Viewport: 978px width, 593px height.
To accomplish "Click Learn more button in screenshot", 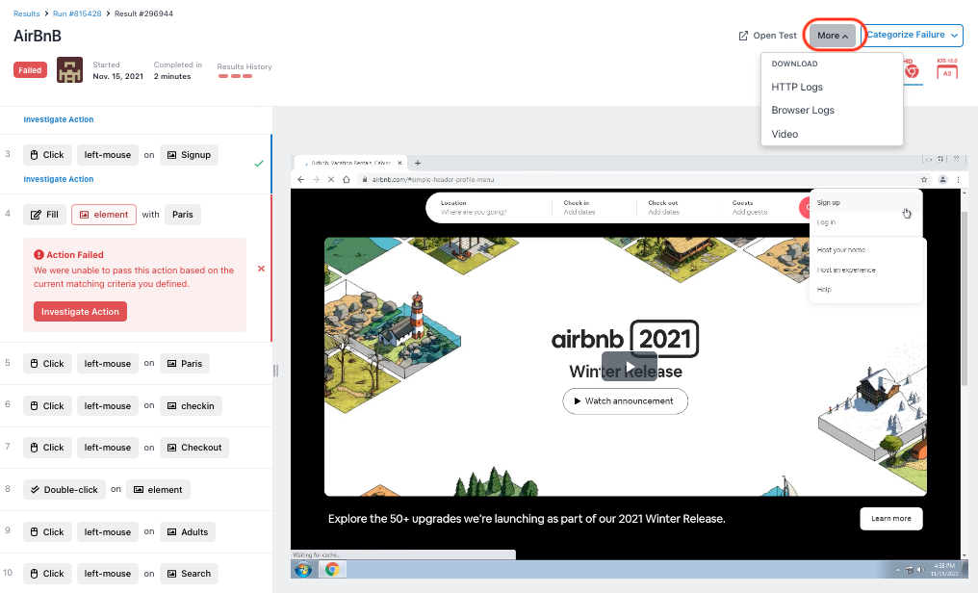I will pos(890,518).
